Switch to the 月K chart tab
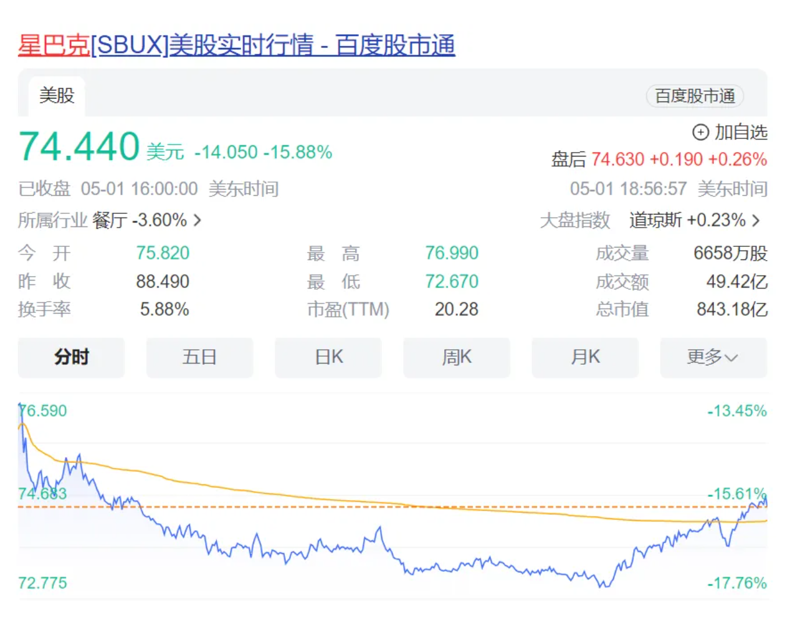This screenshot has width=795, height=621. [x=585, y=357]
